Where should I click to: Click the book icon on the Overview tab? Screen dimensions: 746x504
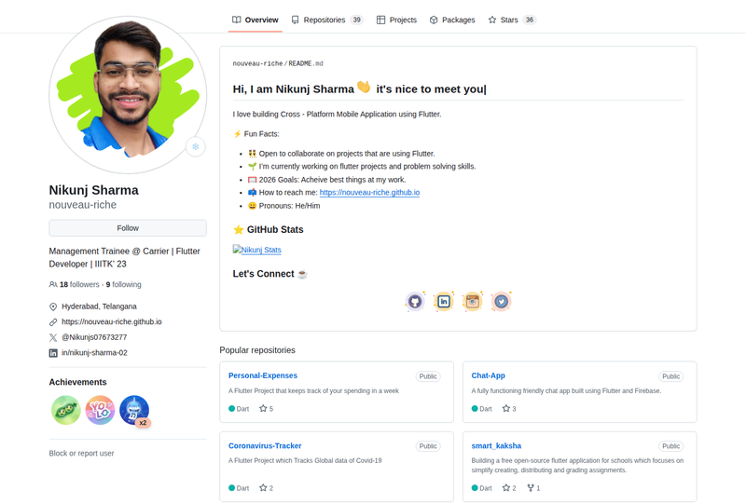point(237,20)
